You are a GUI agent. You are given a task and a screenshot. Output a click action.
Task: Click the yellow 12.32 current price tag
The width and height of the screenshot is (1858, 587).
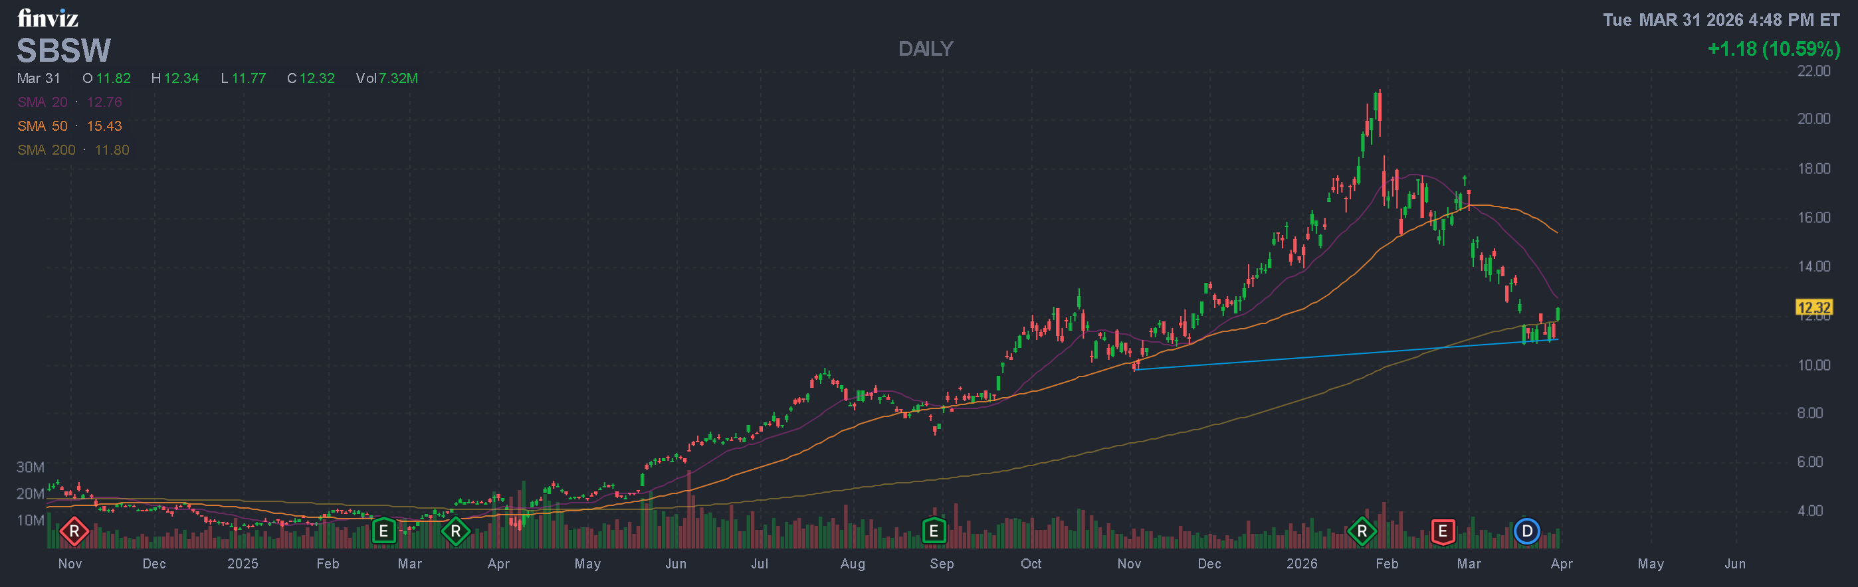tap(1813, 307)
